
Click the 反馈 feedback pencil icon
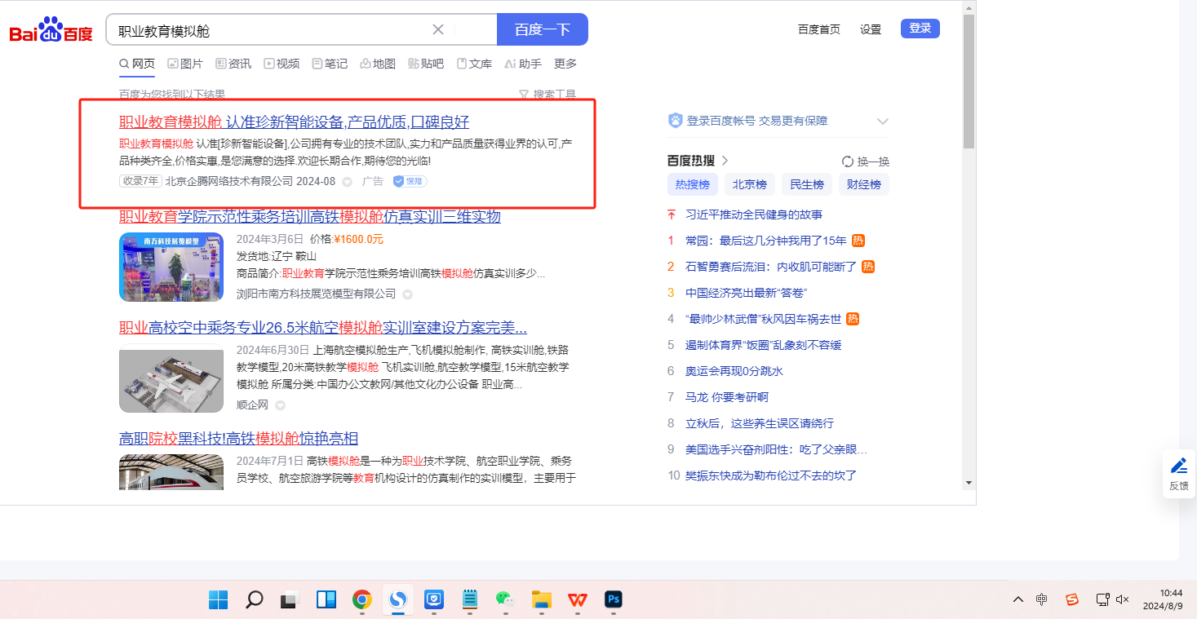coord(1179,466)
